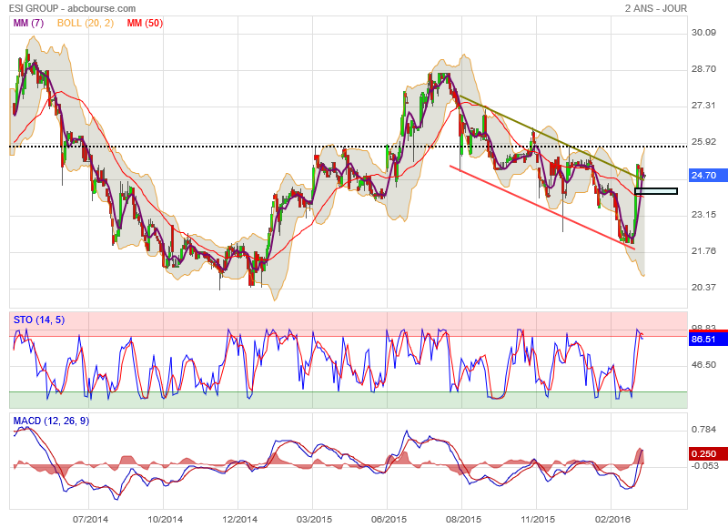
Task: Click the 21.76 price axis label
Action: [x=703, y=250]
